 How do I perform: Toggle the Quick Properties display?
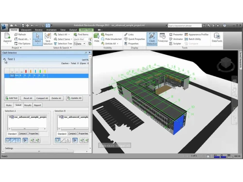[135, 39]
